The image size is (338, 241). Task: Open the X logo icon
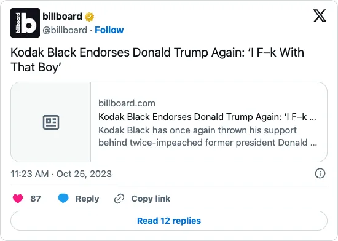[x=320, y=16]
